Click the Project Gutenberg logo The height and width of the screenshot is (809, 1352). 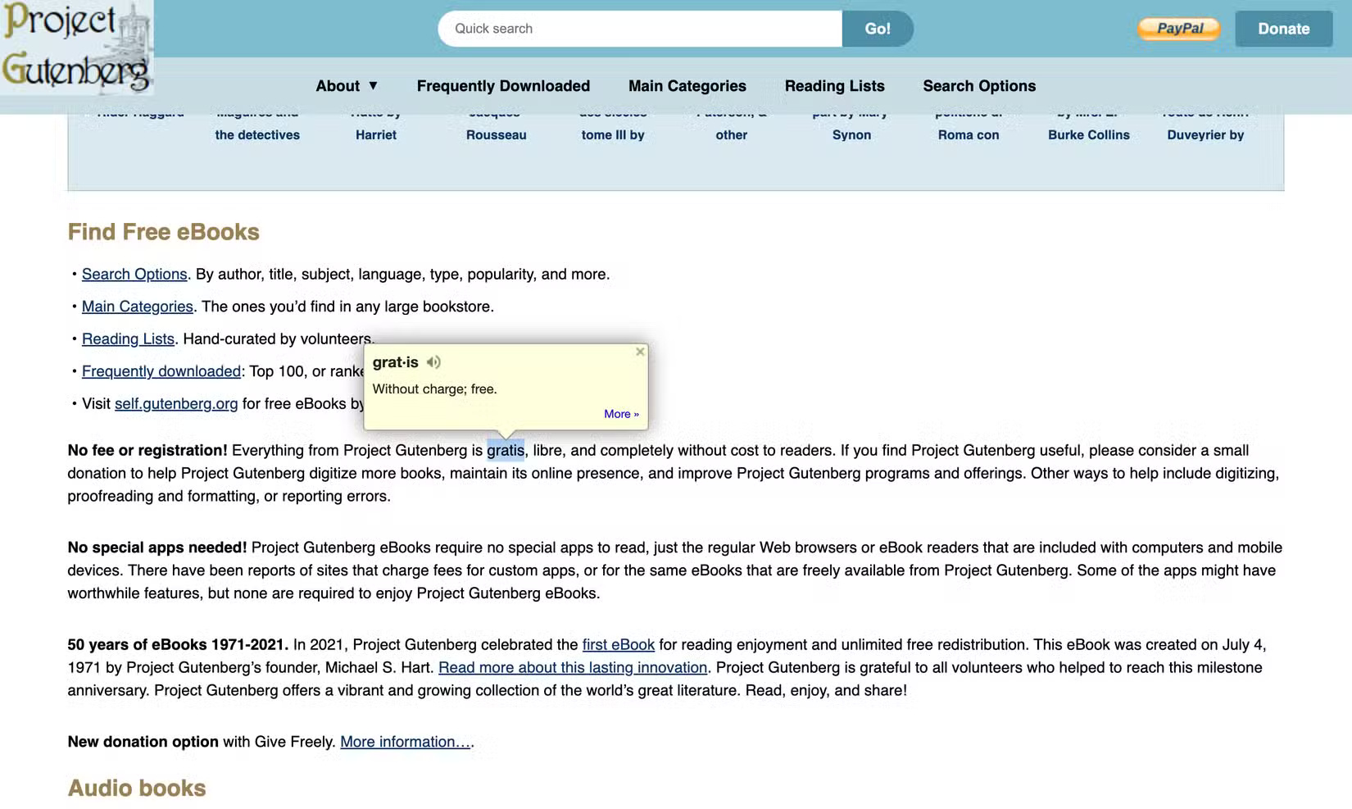point(76,49)
